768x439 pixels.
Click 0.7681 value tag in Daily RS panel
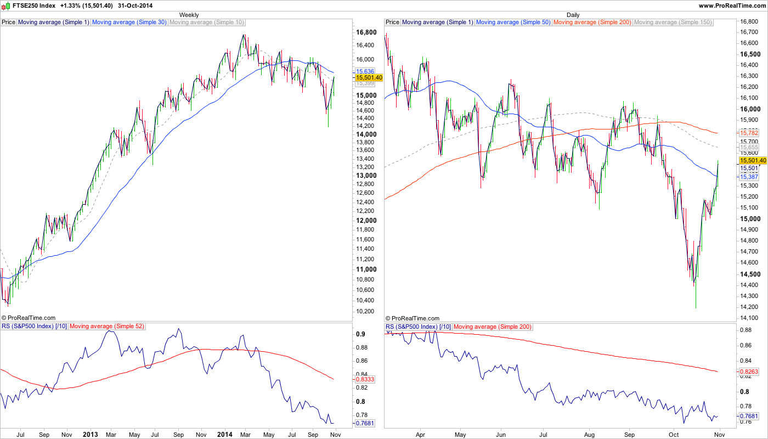click(x=749, y=415)
